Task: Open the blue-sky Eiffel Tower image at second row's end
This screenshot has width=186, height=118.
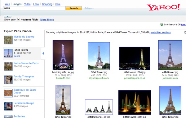Action: [170, 100]
